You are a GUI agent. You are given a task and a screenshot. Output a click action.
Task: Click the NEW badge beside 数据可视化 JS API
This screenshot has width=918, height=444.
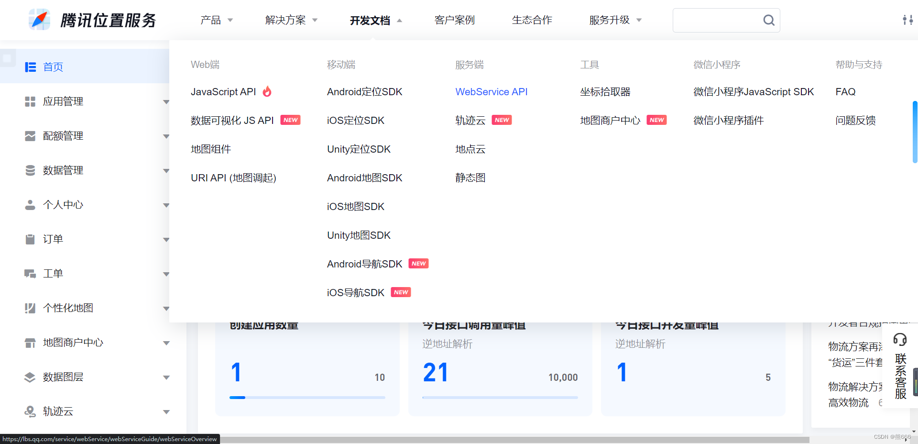(291, 120)
